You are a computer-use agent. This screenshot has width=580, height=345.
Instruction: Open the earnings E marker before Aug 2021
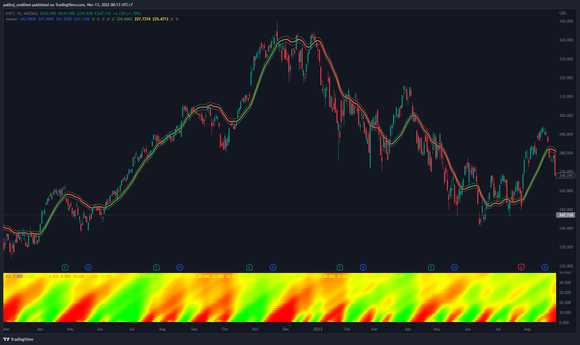pyautogui.click(x=156, y=267)
